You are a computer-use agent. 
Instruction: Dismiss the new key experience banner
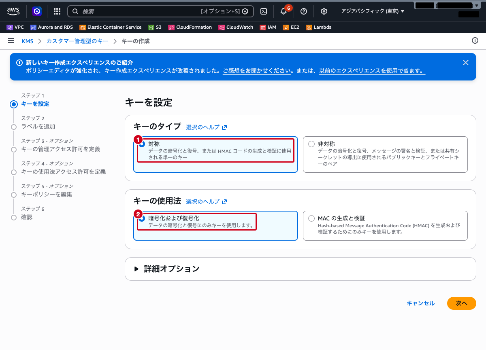(x=466, y=63)
